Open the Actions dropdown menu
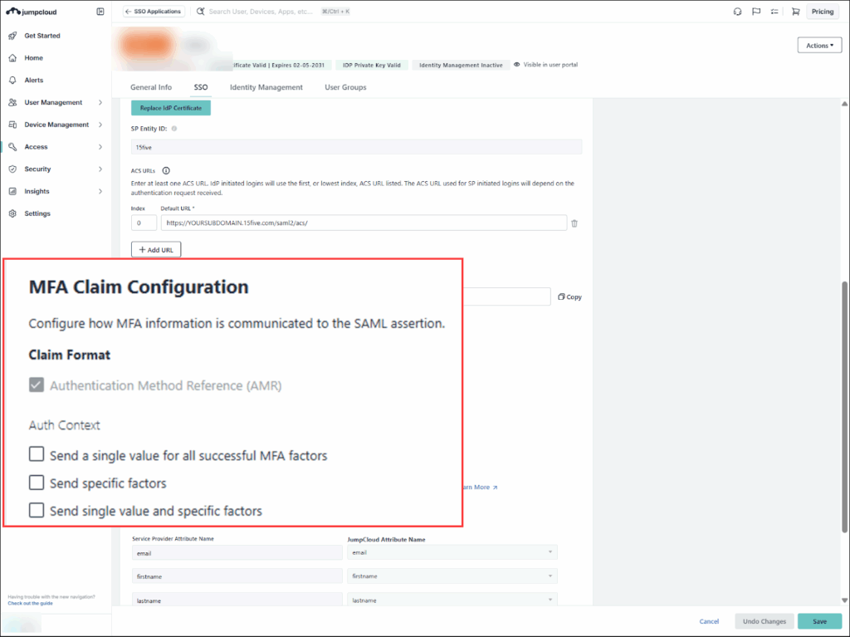Viewport: 850px width, 637px height. point(818,46)
